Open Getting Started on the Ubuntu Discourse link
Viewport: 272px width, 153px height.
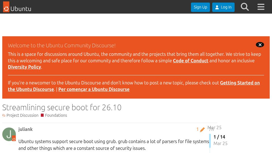tap(240, 83)
